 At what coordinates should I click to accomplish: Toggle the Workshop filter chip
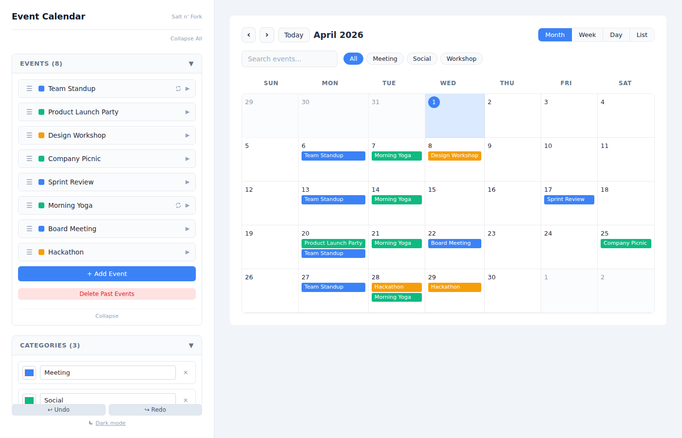[461, 58]
